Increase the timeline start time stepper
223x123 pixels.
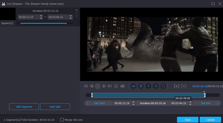[x=134, y=102]
